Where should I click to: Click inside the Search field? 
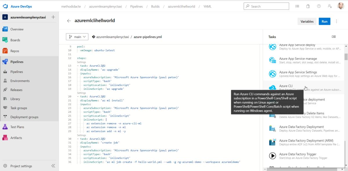click(x=266, y=6)
